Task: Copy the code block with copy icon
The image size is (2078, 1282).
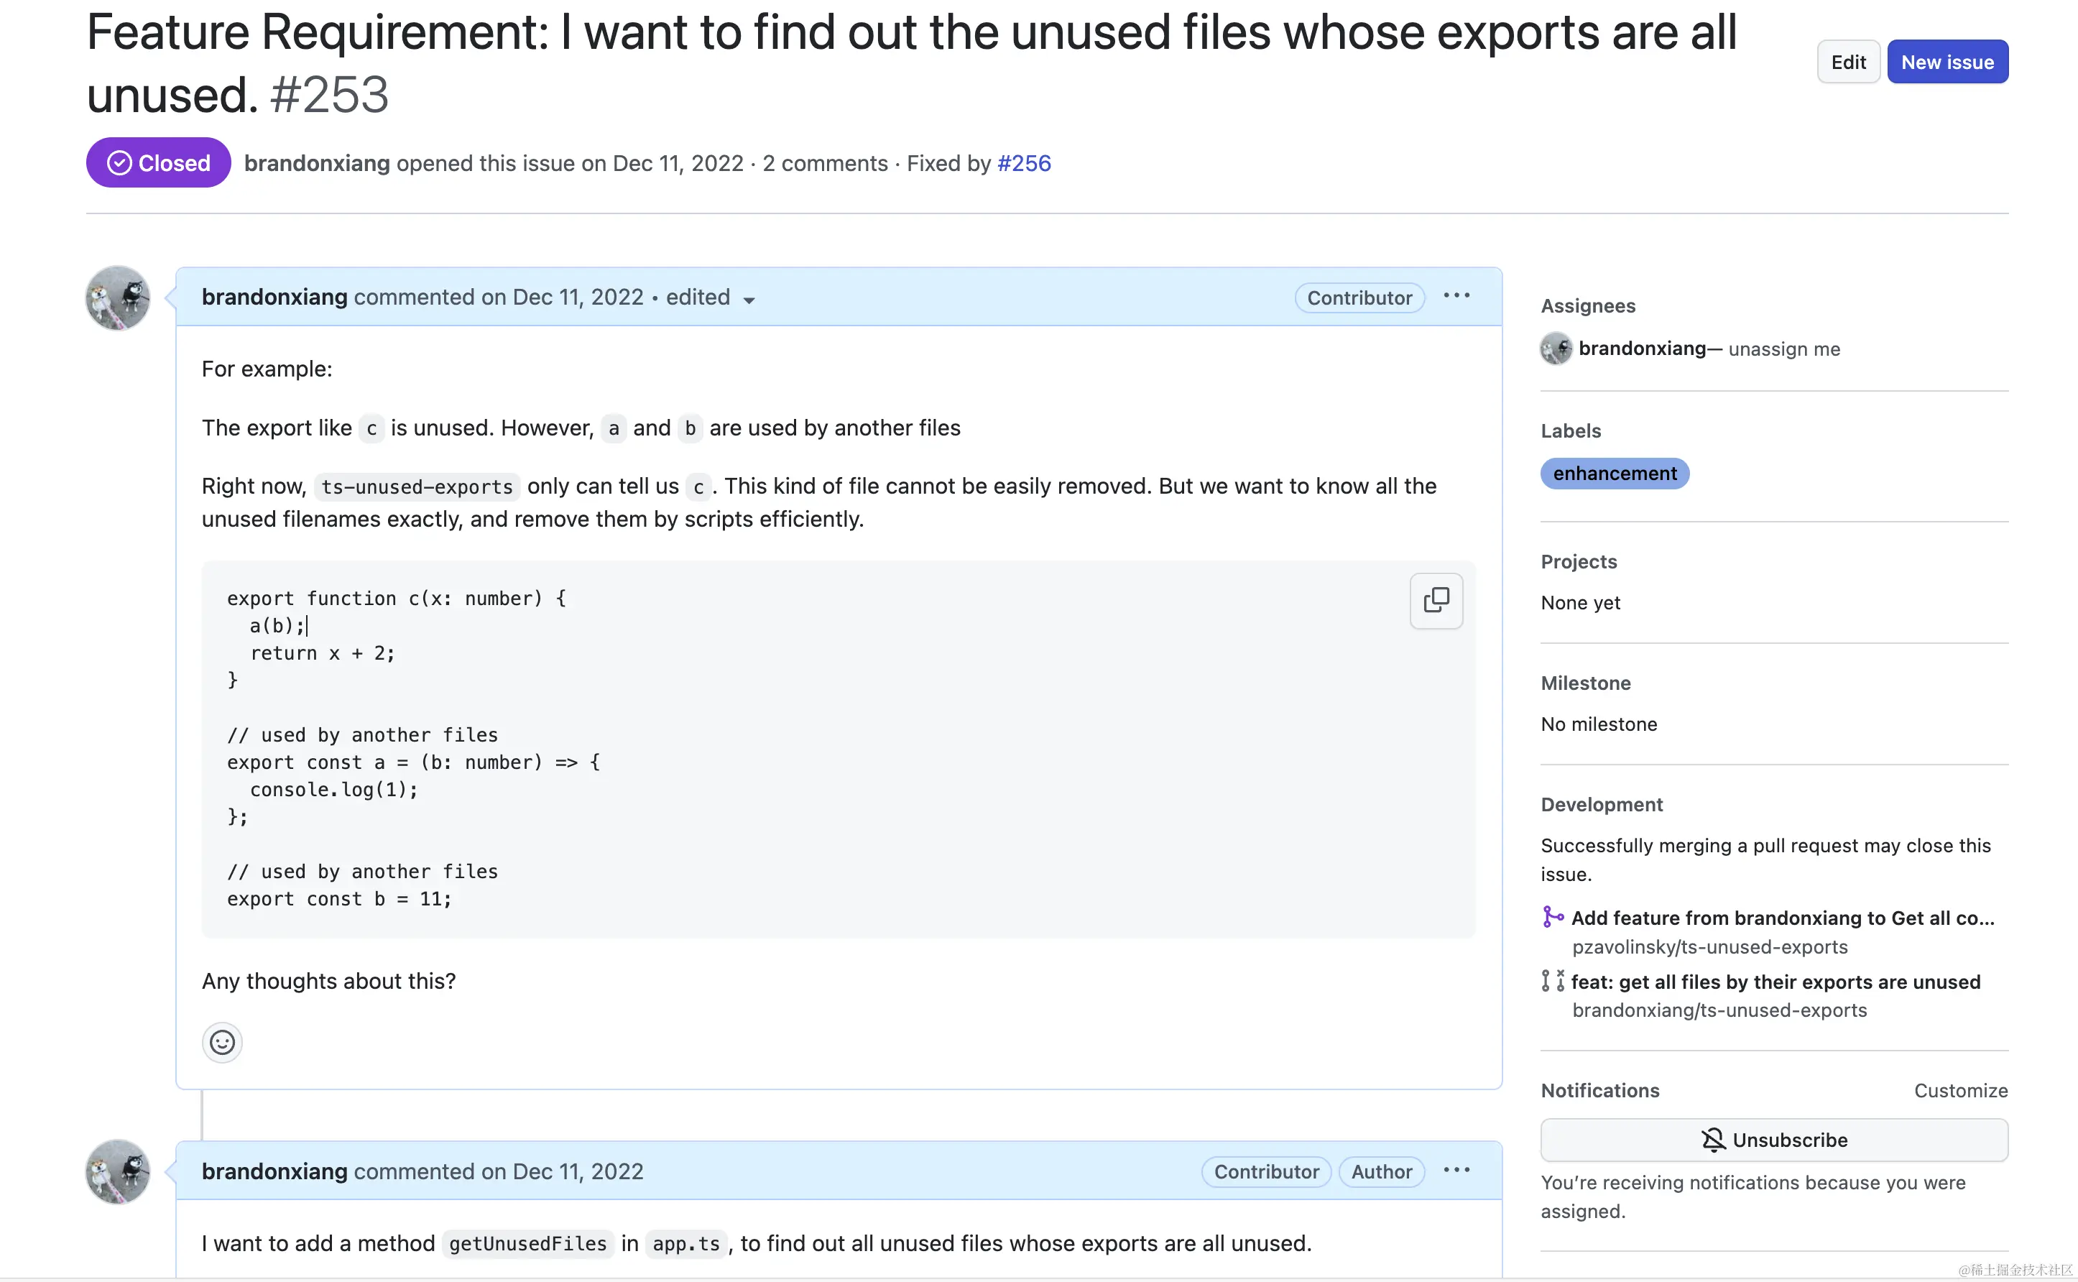Action: pyautogui.click(x=1436, y=600)
